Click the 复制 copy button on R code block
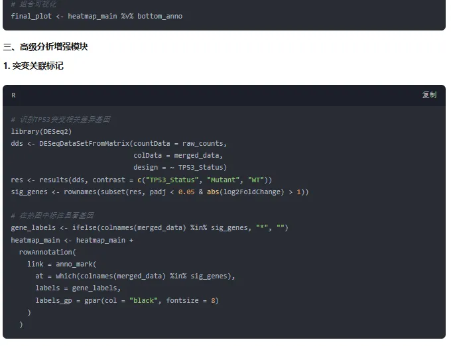 coord(428,95)
